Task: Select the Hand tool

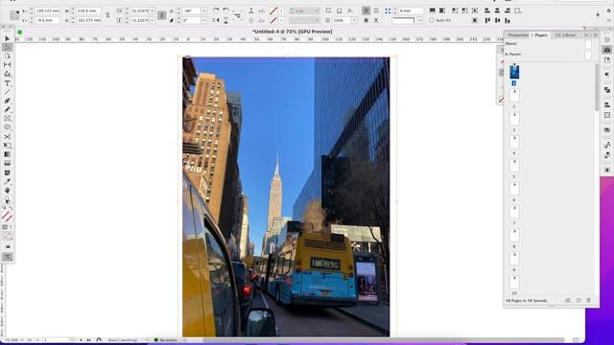Action: click(x=7, y=191)
